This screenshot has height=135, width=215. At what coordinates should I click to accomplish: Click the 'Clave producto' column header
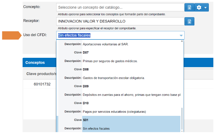(x=40, y=74)
